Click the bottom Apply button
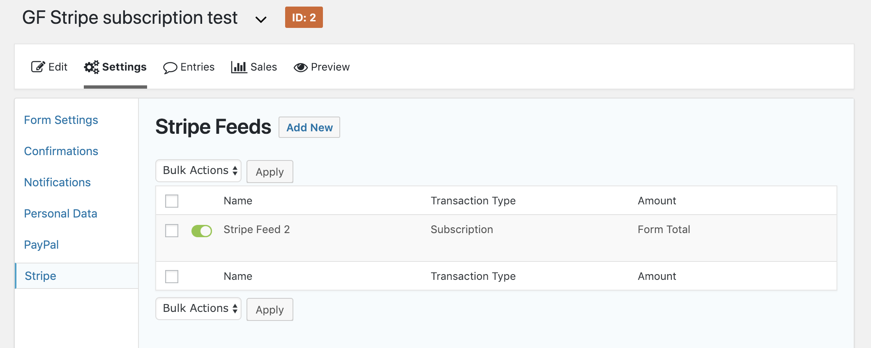Viewport: 871px width, 348px height. point(270,309)
